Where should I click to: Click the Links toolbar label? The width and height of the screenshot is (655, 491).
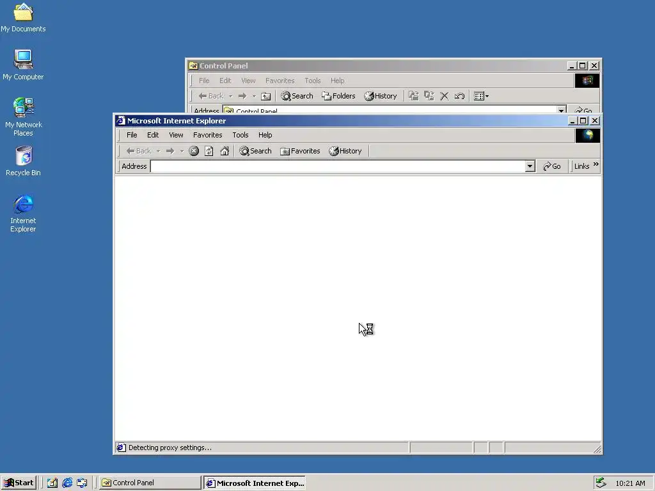(581, 166)
